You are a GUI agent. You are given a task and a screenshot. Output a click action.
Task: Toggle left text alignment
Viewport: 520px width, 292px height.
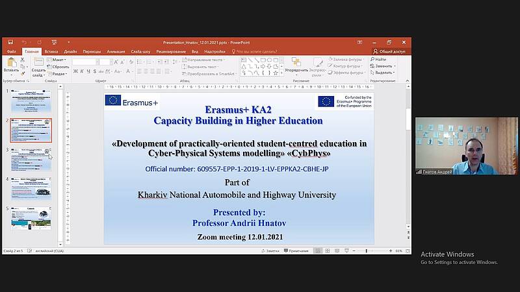(139, 71)
